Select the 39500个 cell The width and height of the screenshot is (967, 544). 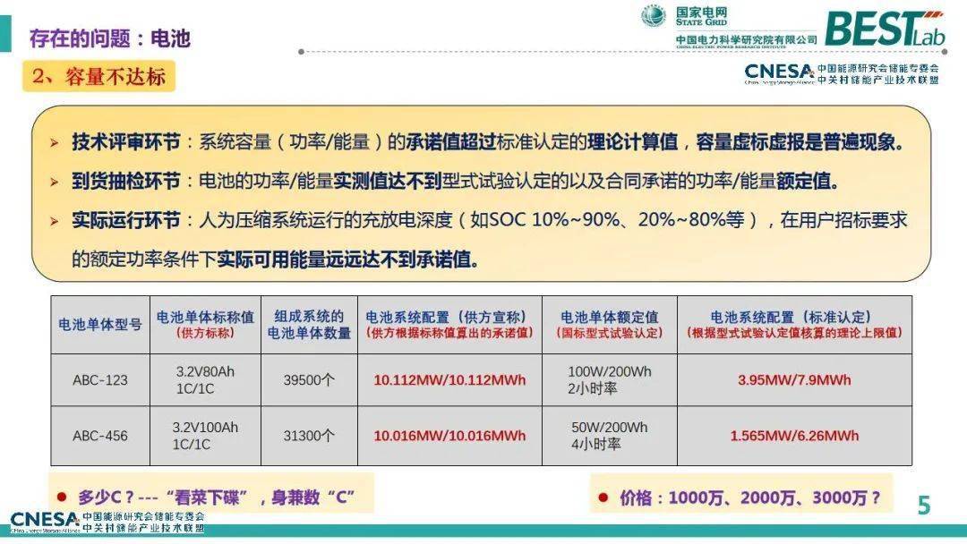[x=309, y=380]
